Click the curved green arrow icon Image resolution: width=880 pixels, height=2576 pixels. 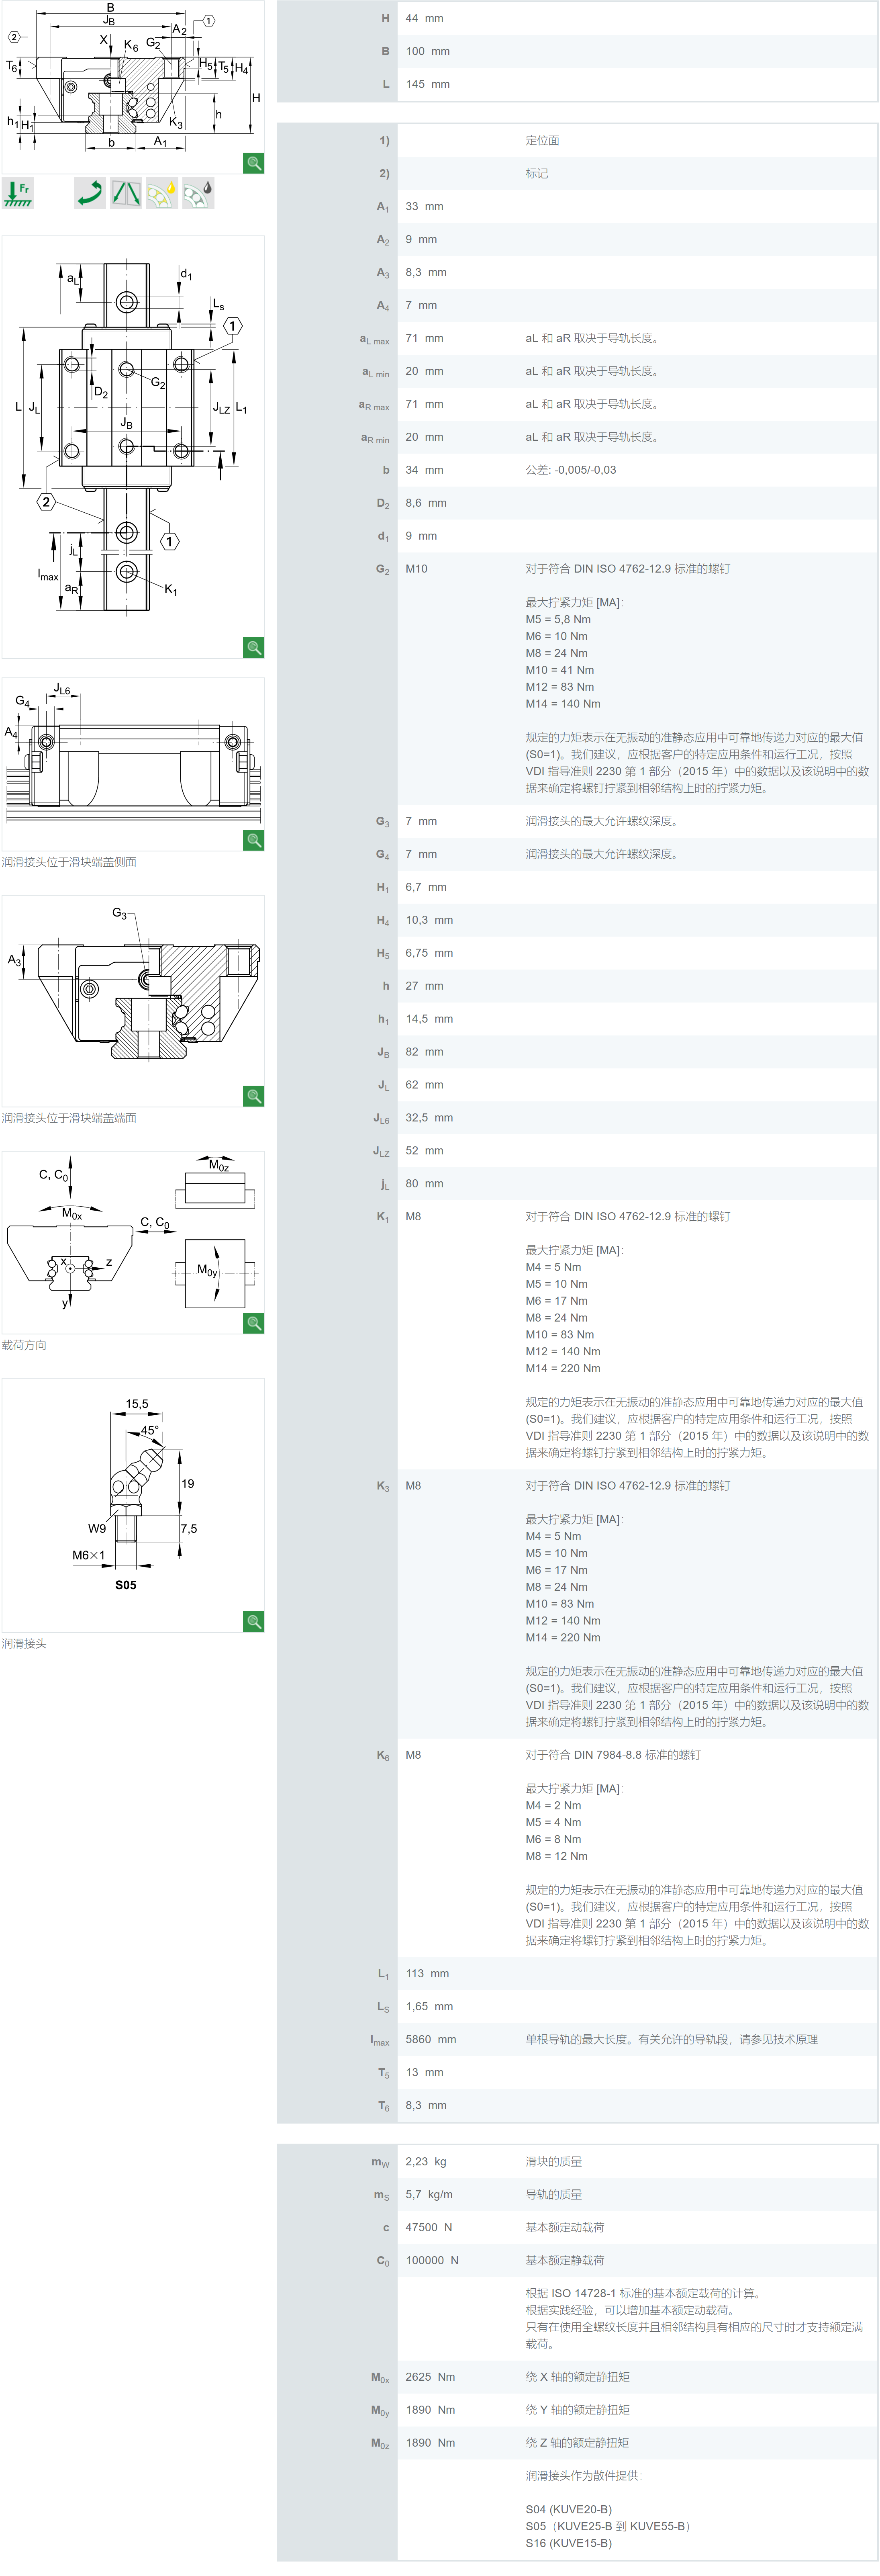click(90, 192)
